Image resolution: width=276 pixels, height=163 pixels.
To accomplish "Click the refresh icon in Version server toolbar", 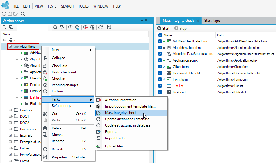I will pyautogui.click(x=100, y=27).
